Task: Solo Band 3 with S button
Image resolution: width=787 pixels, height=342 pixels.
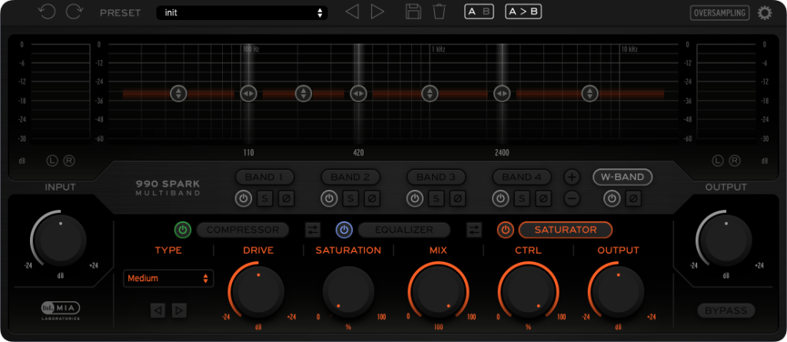Action: click(437, 198)
